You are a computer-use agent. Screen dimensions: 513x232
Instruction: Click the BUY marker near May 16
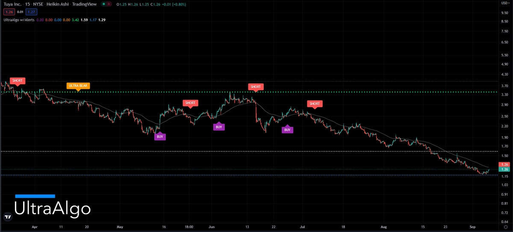160,137
